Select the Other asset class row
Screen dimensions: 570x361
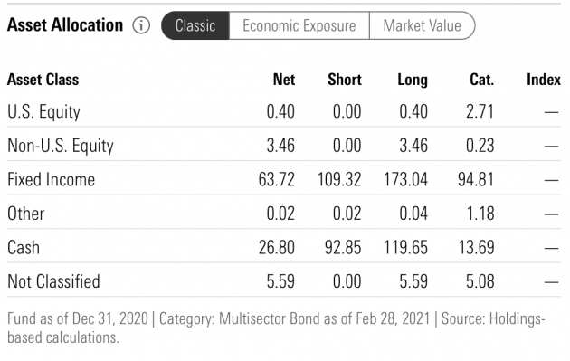[x=284, y=214]
